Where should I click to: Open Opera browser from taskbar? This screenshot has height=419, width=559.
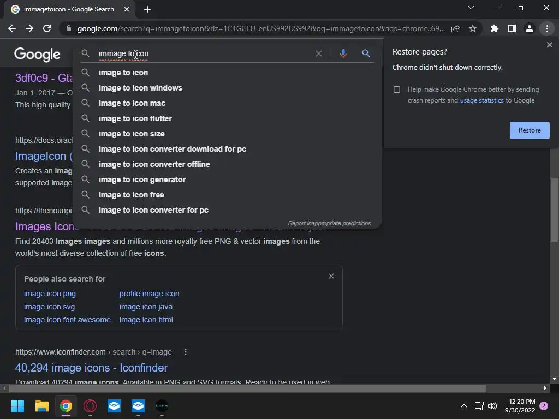pos(90,406)
